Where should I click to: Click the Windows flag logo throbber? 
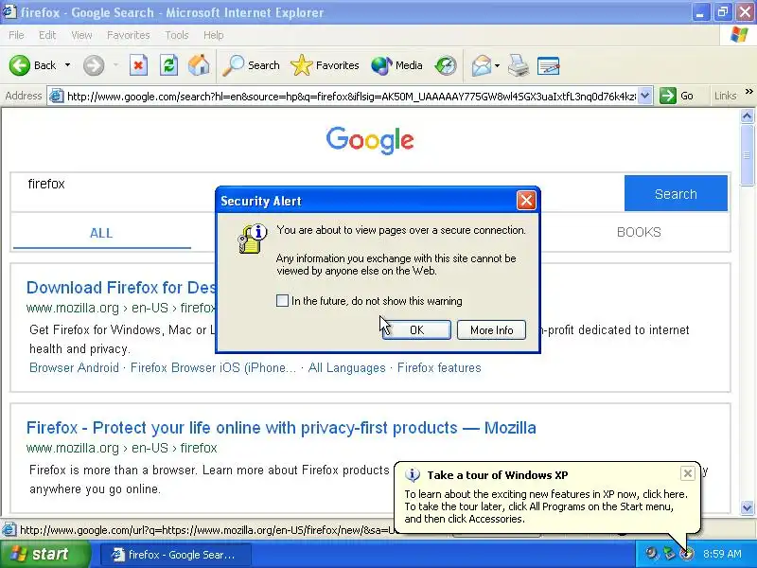click(x=739, y=35)
